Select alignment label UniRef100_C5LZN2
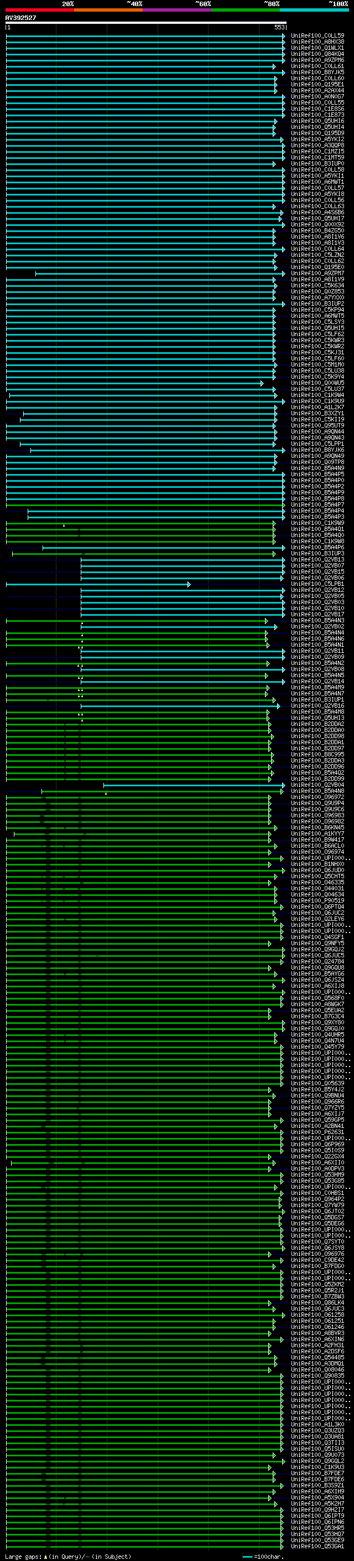Image resolution: width=354 pixels, height=1561 pixels. (x=317, y=255)
